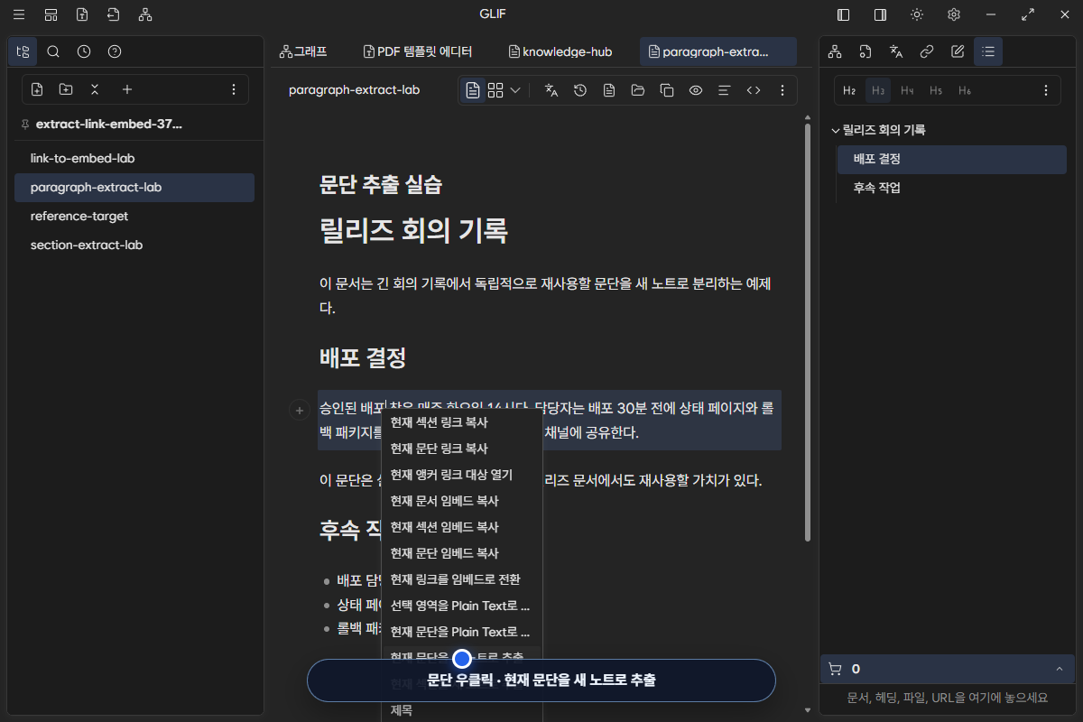This screenshot has width=1083, height=722.
Task: Open the outline panel more options menu
Action: [1046, 90]
